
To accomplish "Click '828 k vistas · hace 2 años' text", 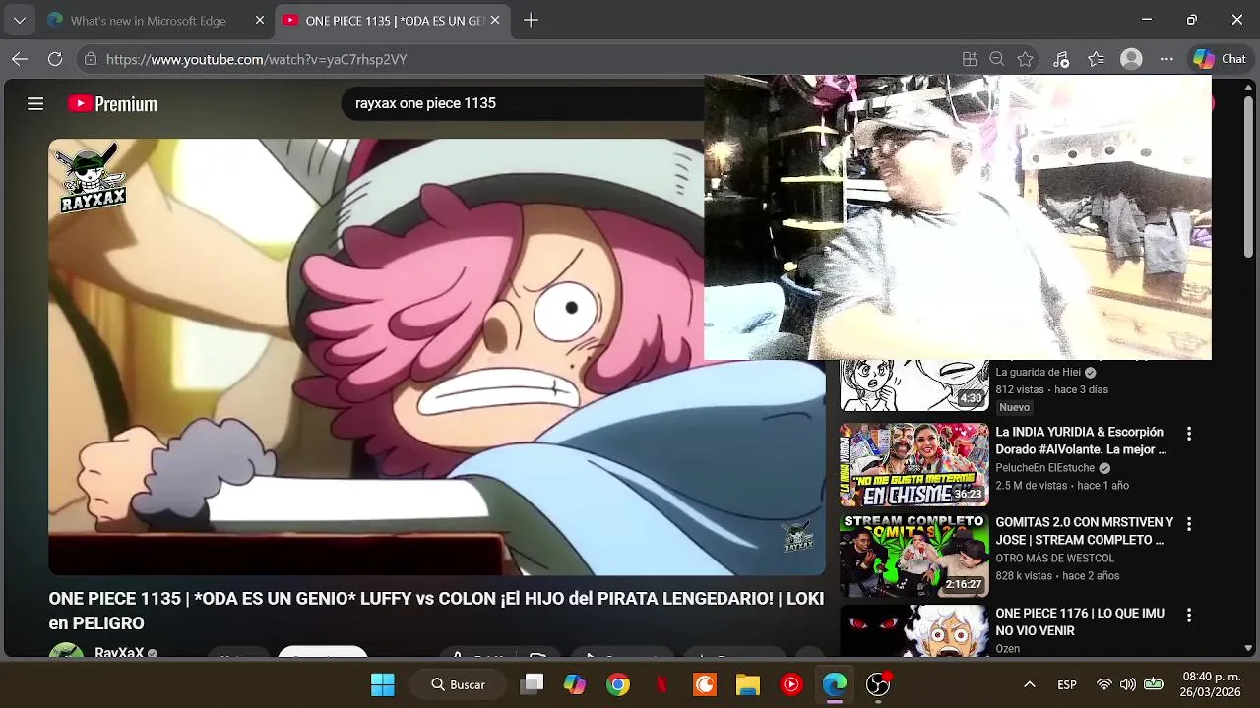I will 1057,576.
